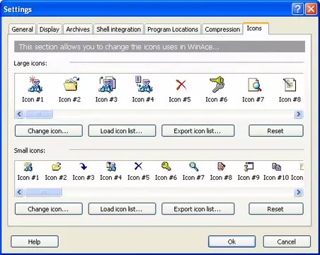320x255 pixels.
Task: Select small Icon #5 blue X icon
Action: click(138, 166)
